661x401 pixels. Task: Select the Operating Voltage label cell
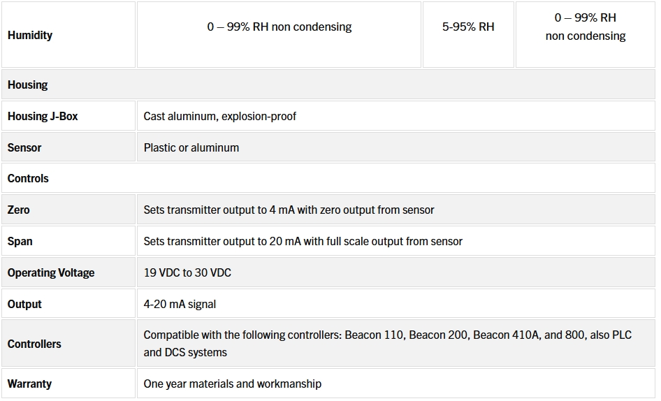coord(51,272)
